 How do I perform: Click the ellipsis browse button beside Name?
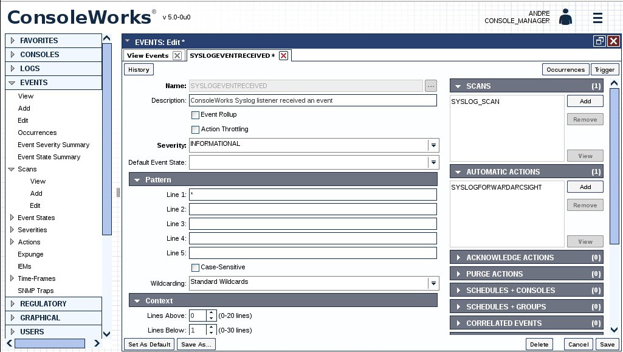[x=431, y=86]
